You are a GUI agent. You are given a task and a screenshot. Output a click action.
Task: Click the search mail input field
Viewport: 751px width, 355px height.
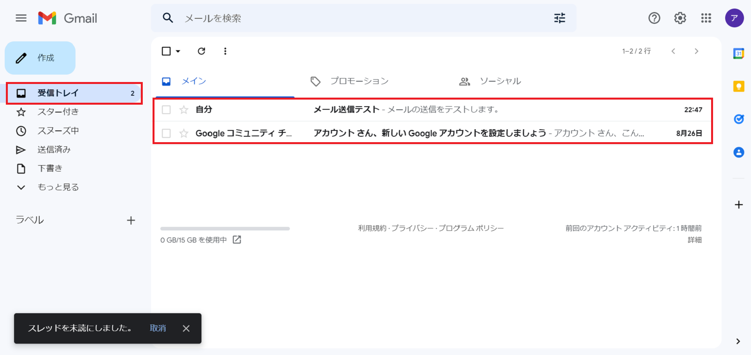click(274, 18)
